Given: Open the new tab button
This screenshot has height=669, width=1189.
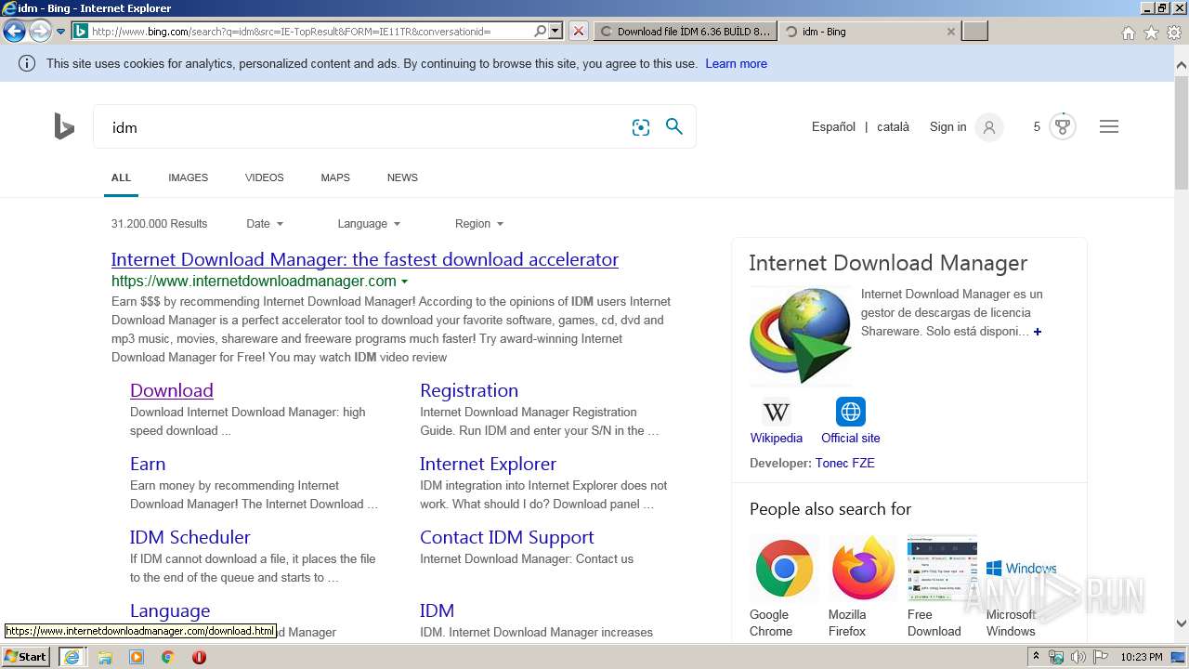Looking at the screenshot, I should (x=974, y=31).
